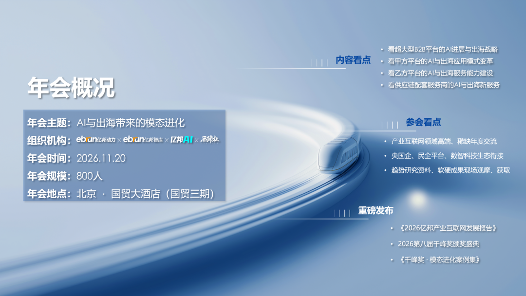Select bullet 看超大型B2B平台的AI进展与出海战略
The width and height of the screenshot is (526, 296).
[x=443, y=49]
